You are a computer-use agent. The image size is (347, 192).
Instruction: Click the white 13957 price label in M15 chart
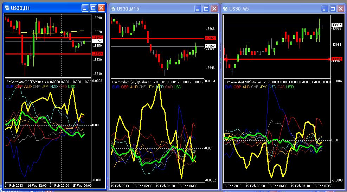coord(210,46)
